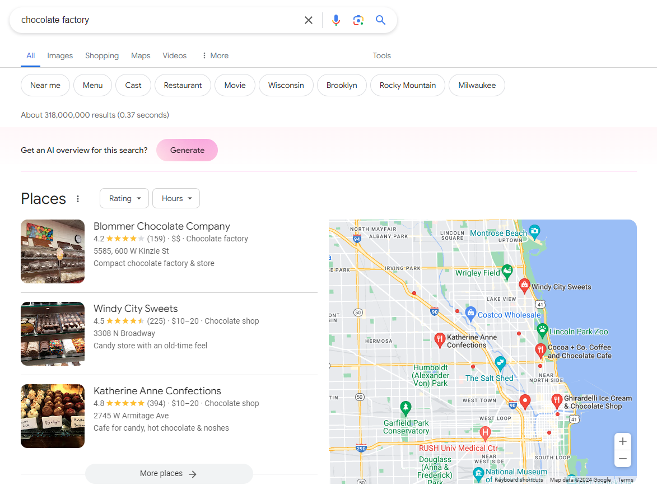Switch to the All results tab
657x499 pixels.
coord(31,55)
